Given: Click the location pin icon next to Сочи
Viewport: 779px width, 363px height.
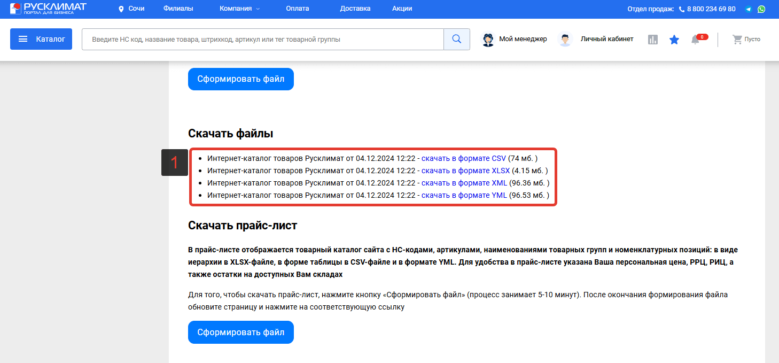Looking at the screenshot, I should (x=121, y=9).
